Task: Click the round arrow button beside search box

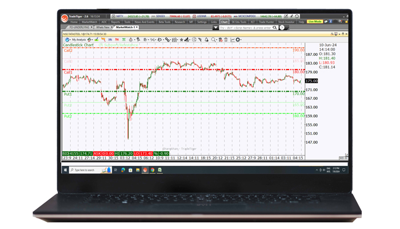Action: [x=282, y=27]
